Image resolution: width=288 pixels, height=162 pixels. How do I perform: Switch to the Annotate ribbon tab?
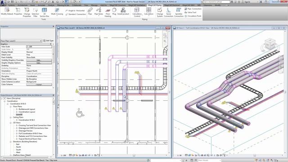tap(41, 5)
